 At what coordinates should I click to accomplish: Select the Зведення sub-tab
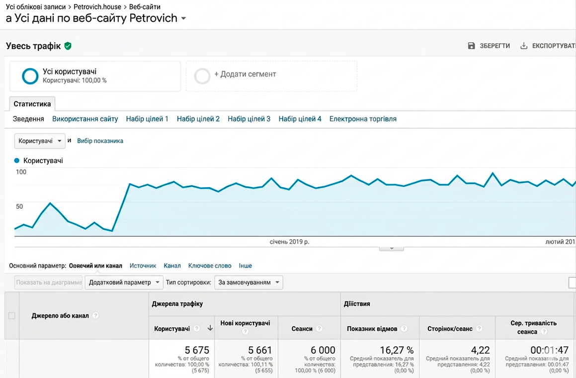pyautogui.click(x=28, y=119)
